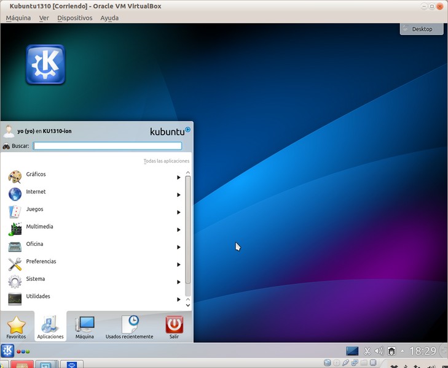Show hidden system tray icons arrow

click(x=403, y=351)
